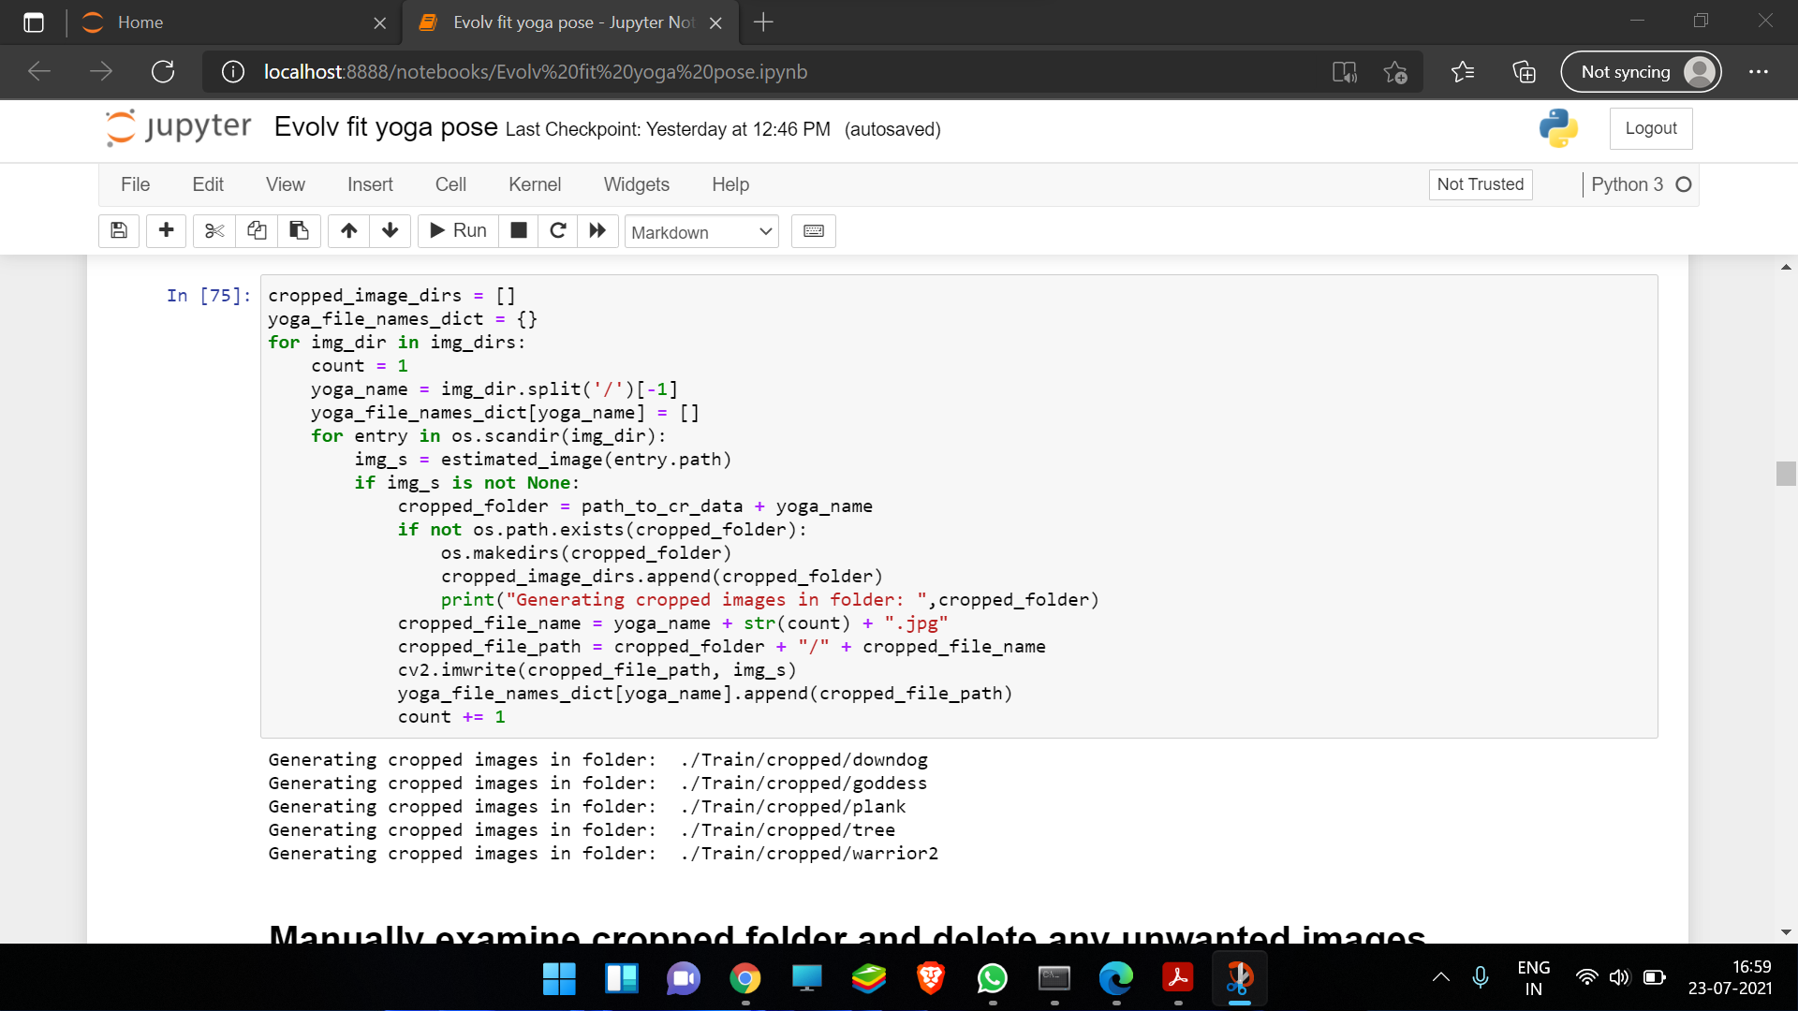Paste cell from clipboard
Image resolution: width=1798 pixels, height=1011 pixels.
pyautogui.click(x=299, y=230)
